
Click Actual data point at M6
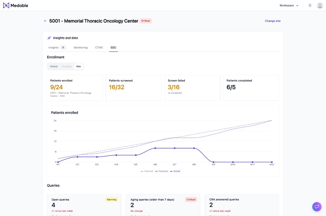click(x=155, y=148)
